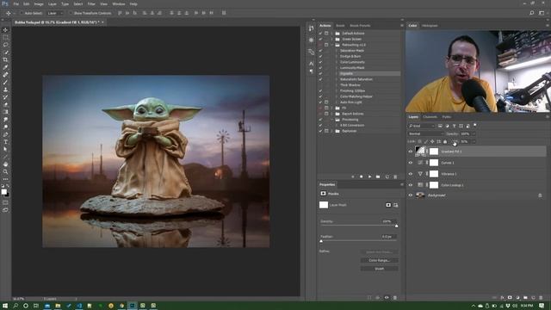Screen dimensions: 551x310
Task: Hide the Curves 1 layer
Action: coord(410,163)
